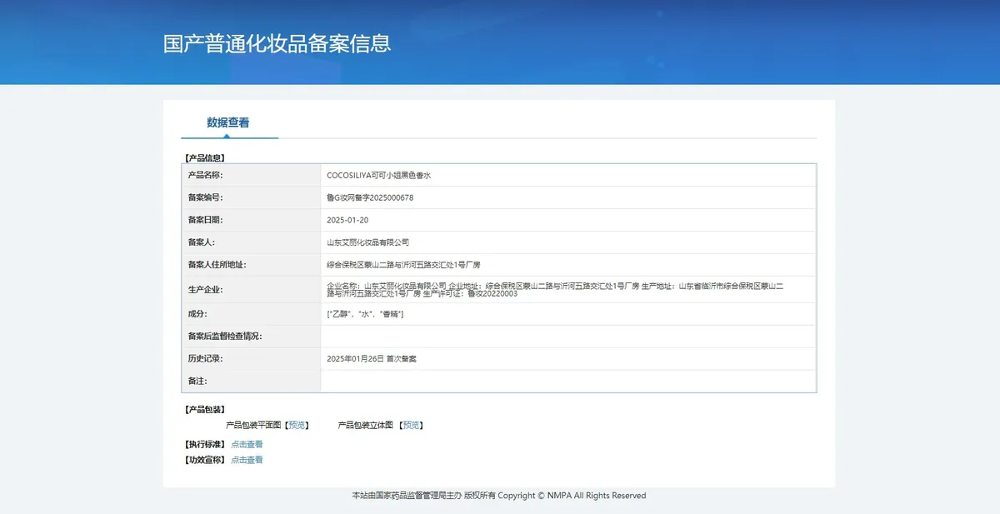Click the 产品名称 row label
The height and width of the screenshot is (514, 1000).
205,176
